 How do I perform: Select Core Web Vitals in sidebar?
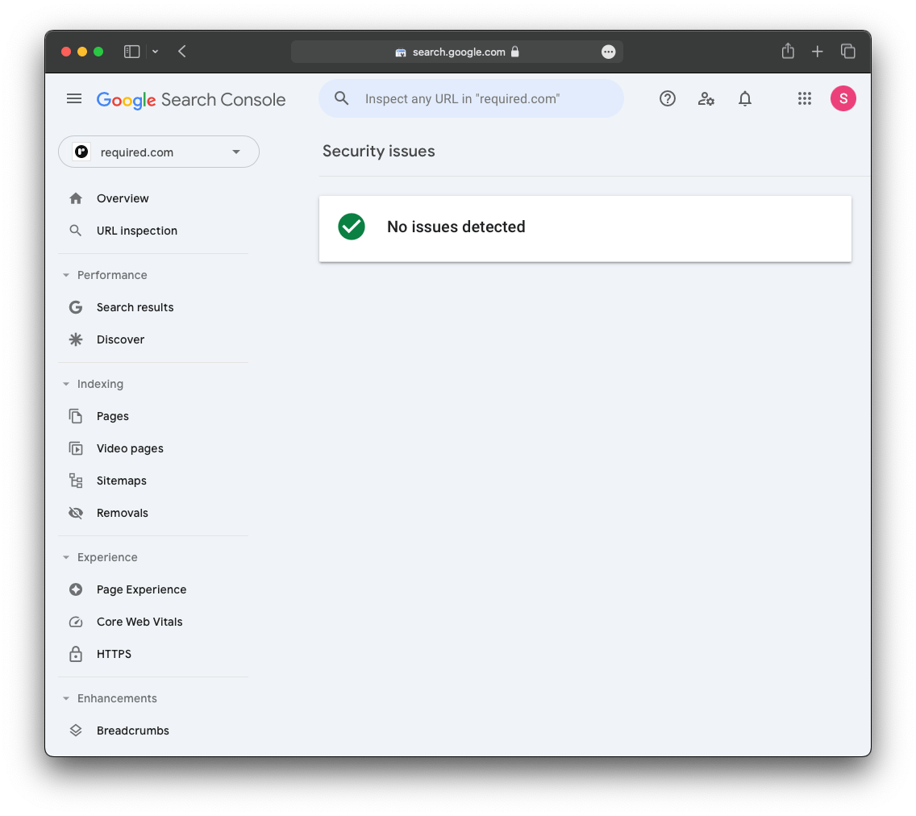(139, 622)
